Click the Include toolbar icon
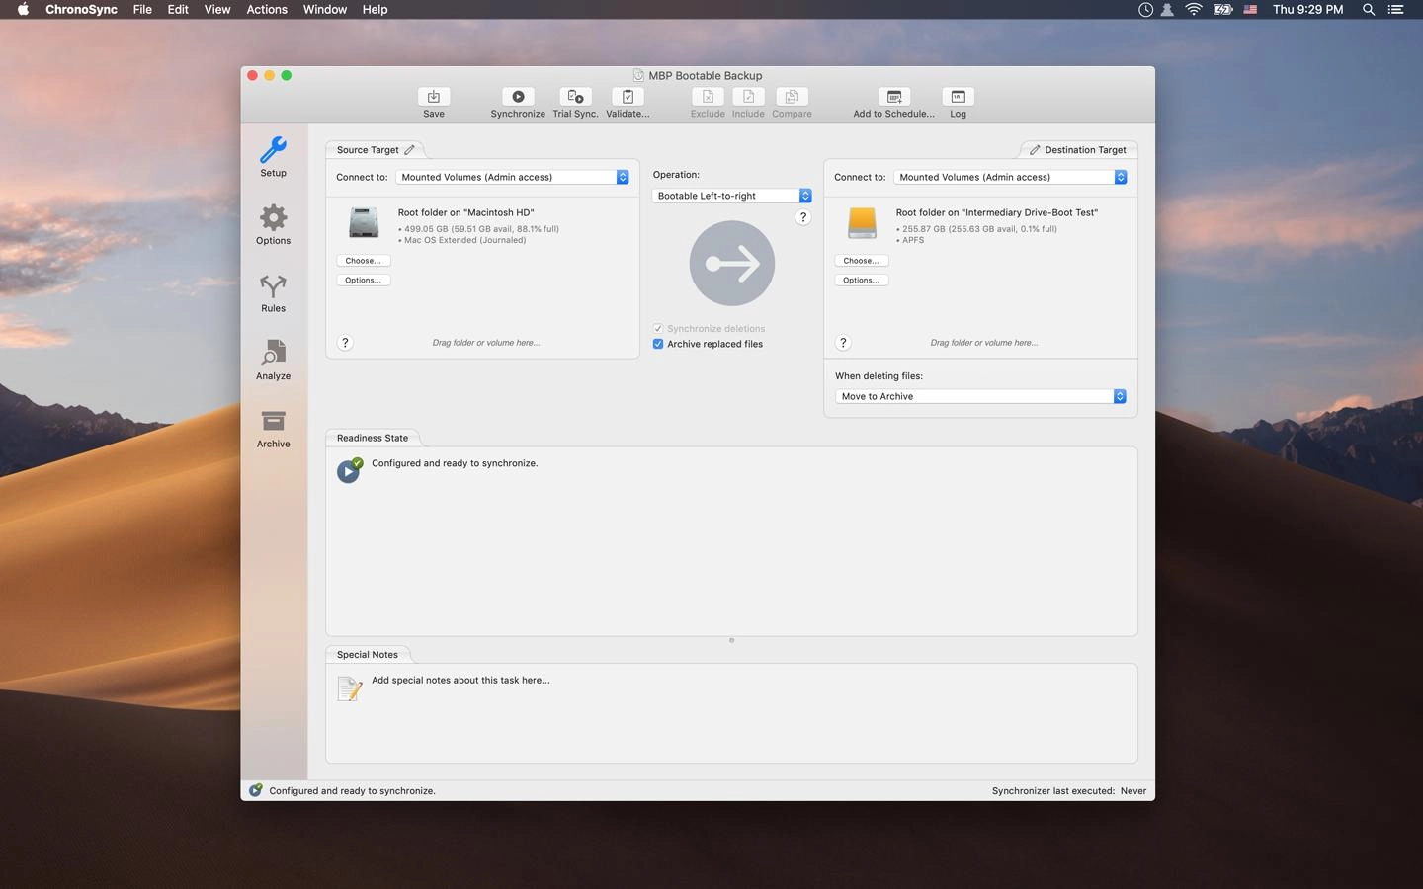The height and width of the screenshot is (889, 1423). coord(748,97)
